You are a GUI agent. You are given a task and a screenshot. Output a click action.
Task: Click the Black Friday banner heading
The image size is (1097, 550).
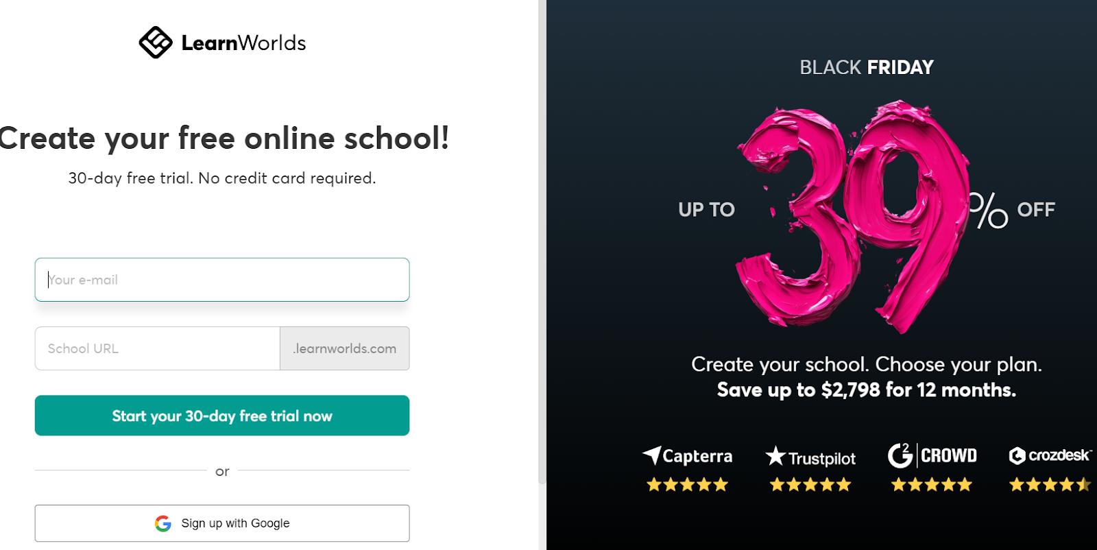pos(867,67)
